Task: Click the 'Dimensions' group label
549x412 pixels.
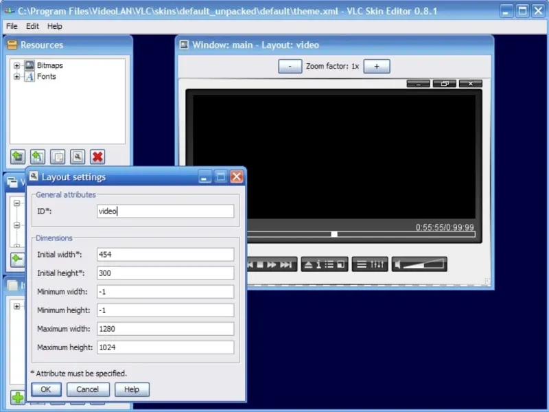Action: pos(54,238)
